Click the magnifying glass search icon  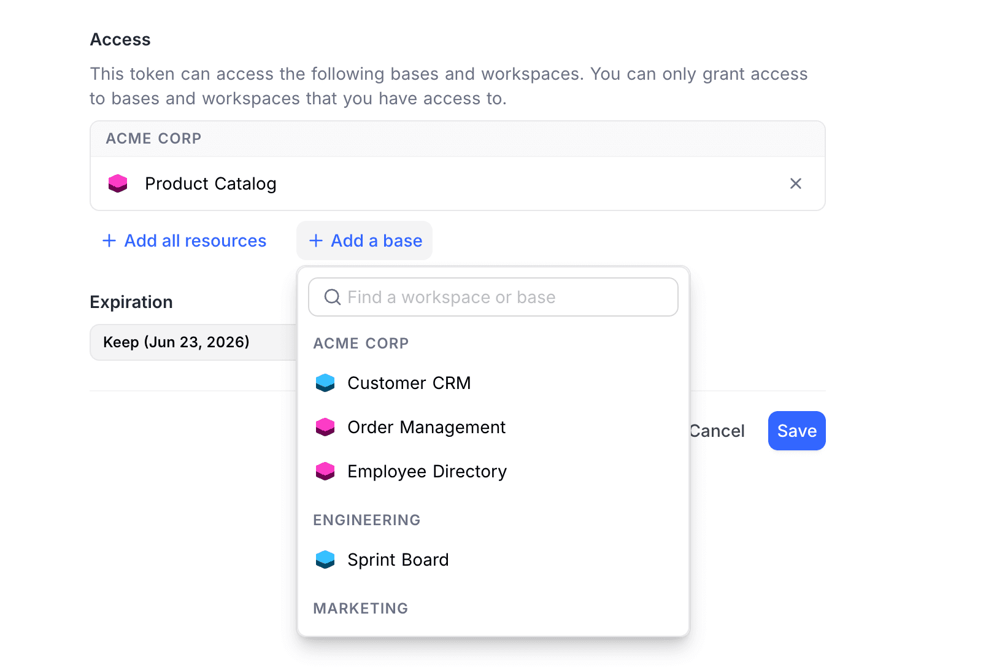point(332,297)
